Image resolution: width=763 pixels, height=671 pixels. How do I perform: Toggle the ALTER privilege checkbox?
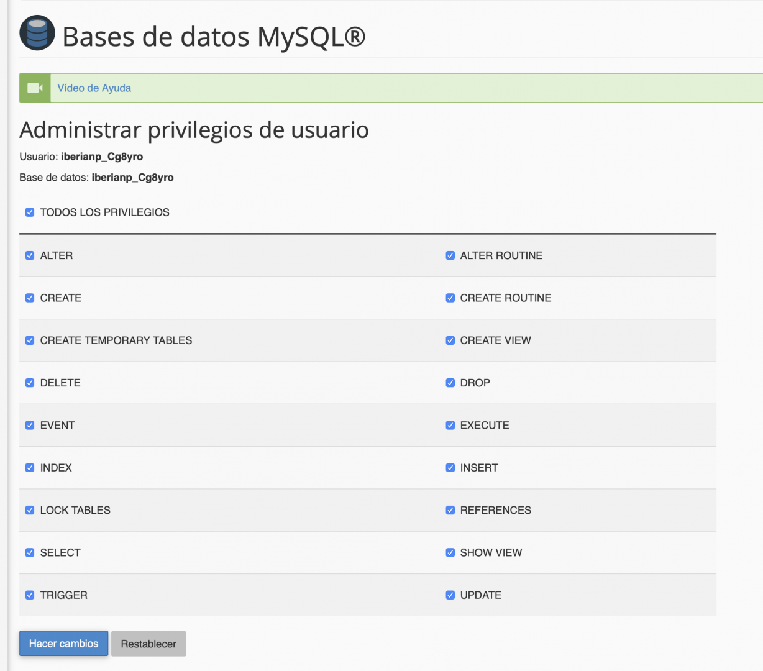tap(30, 255)
